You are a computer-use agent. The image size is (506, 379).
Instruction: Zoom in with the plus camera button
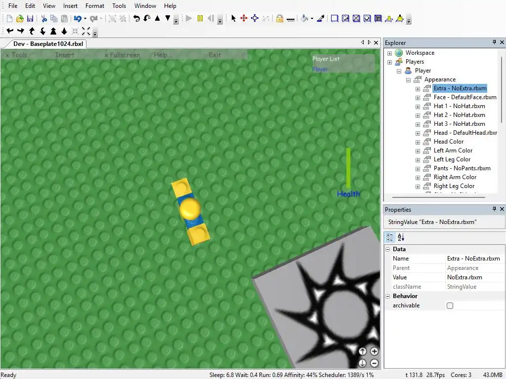point(374,351)
